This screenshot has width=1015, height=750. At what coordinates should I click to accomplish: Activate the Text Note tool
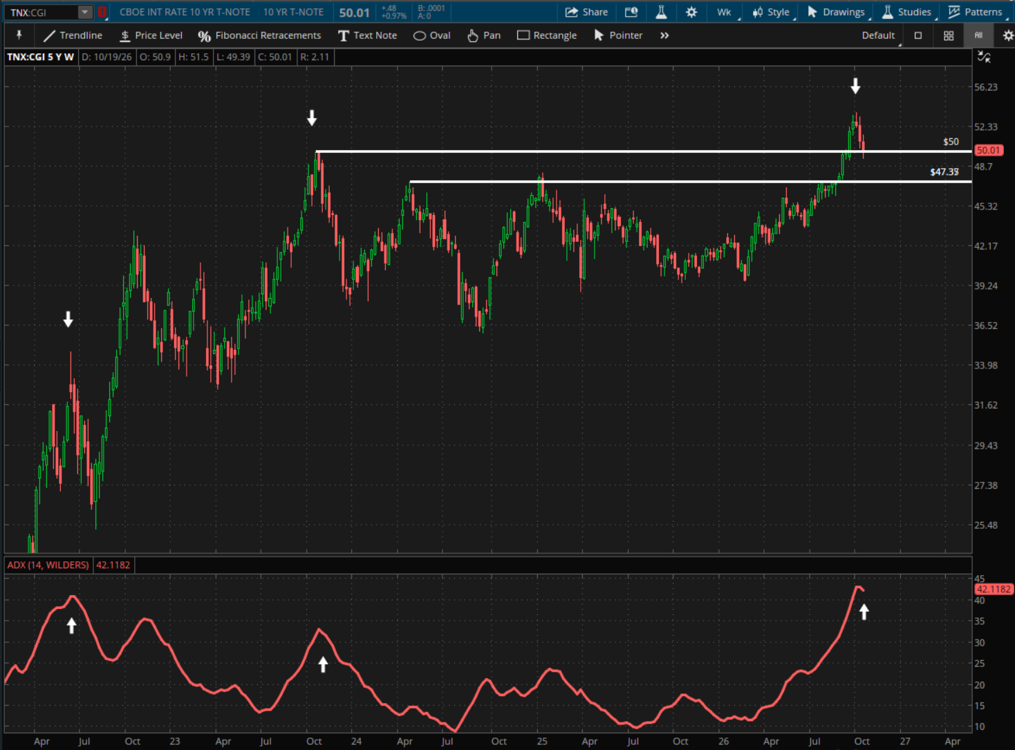click(367, 35)
